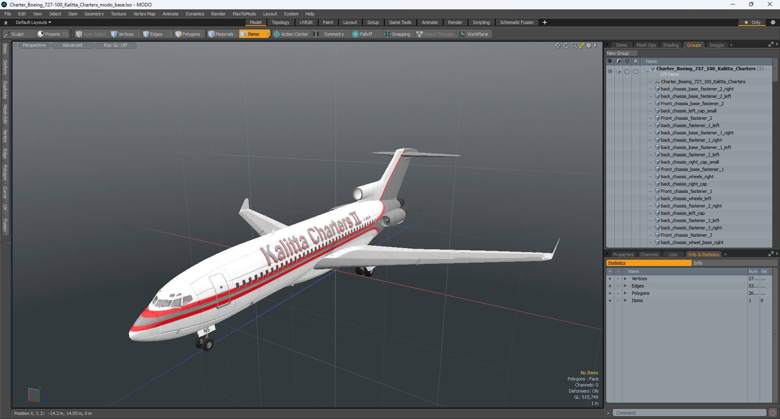Toggle second checkbox in Charter_Boeing group row
The width and height of the screenshot is (780, 419).
coord(636,71)
